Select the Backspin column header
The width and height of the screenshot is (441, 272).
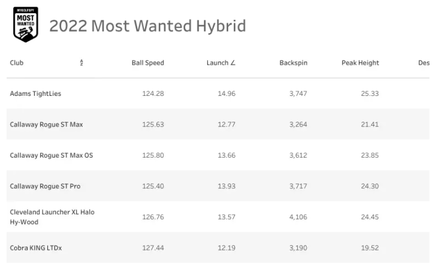point(293,63)
